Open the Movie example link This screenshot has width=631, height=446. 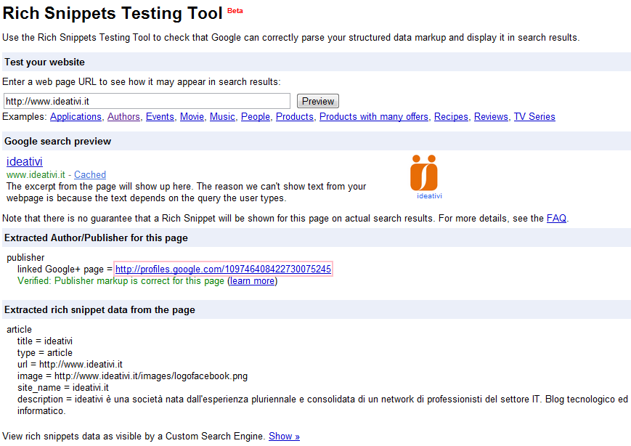pos(192,117)
